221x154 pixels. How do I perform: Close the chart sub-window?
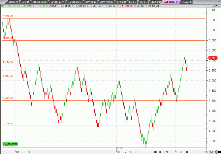click(219, 6)
